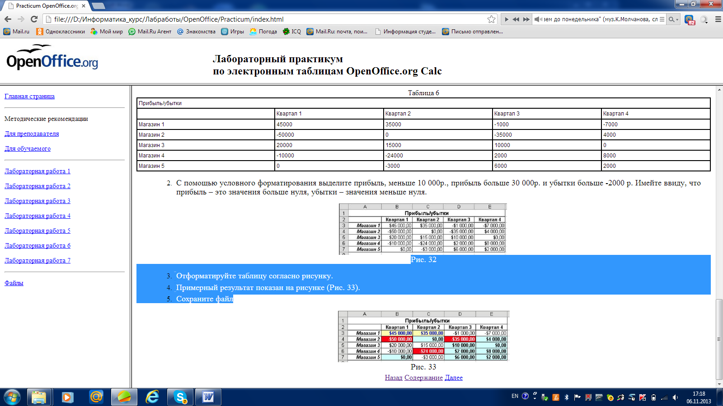
Task: Open Лабораторная работа 2 link
Action: [38, 186]
